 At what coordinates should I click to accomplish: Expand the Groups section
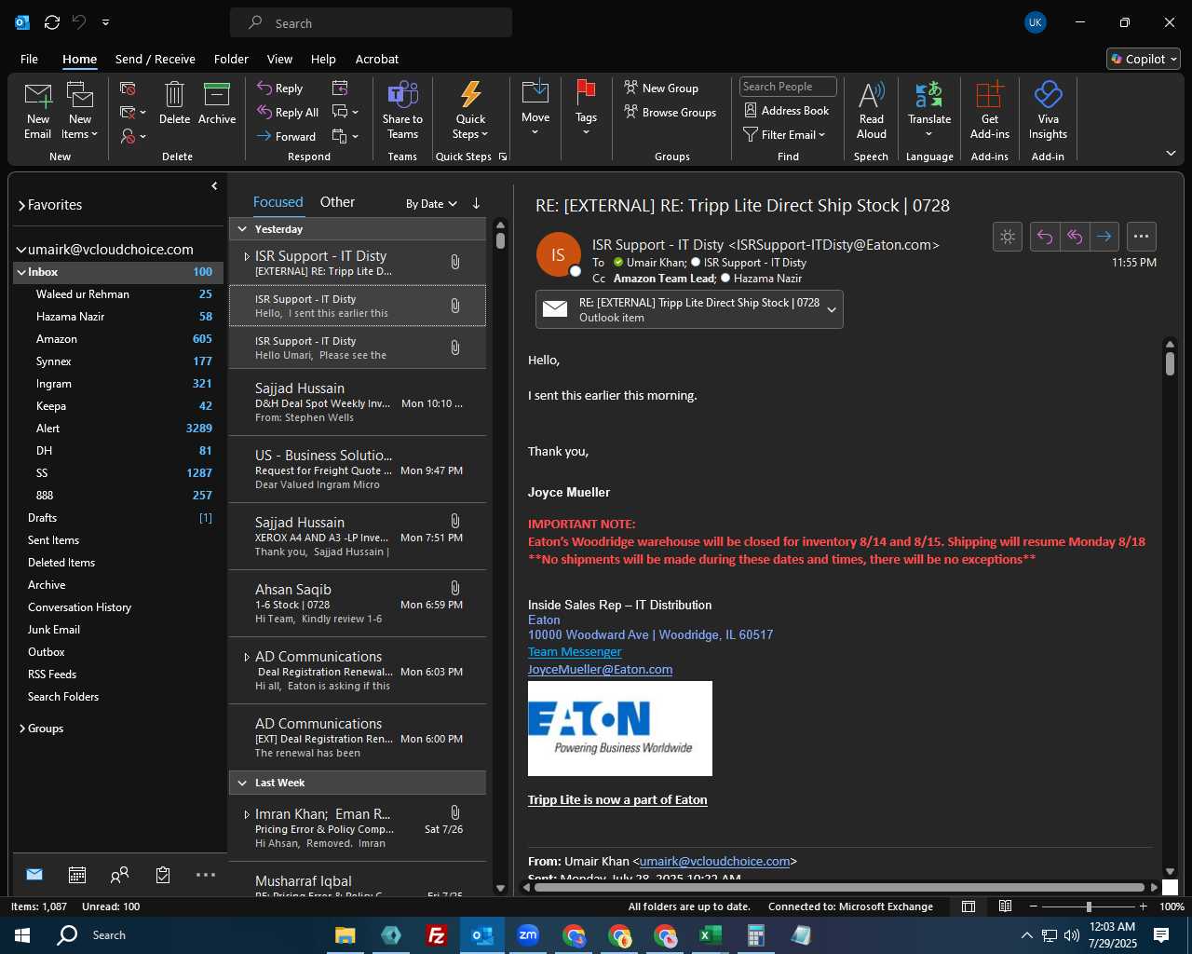click(21, 729)
